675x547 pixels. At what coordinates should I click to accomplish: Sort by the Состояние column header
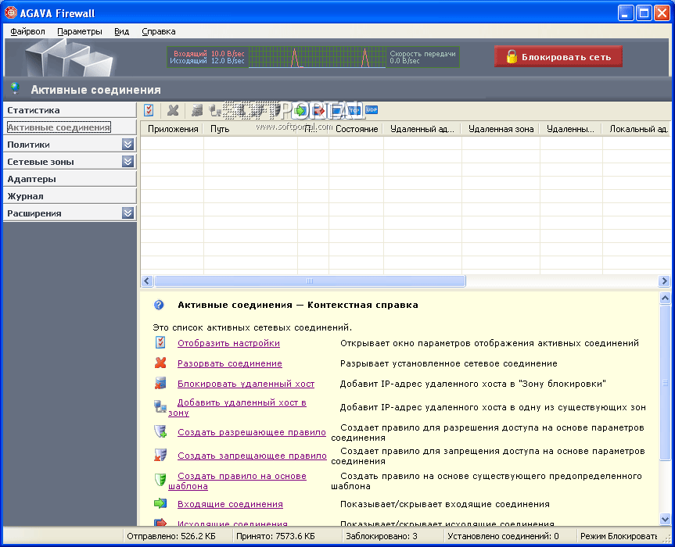point(357,129)
